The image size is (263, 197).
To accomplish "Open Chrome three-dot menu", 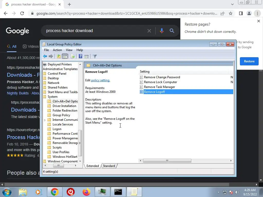I will point(257,13).
